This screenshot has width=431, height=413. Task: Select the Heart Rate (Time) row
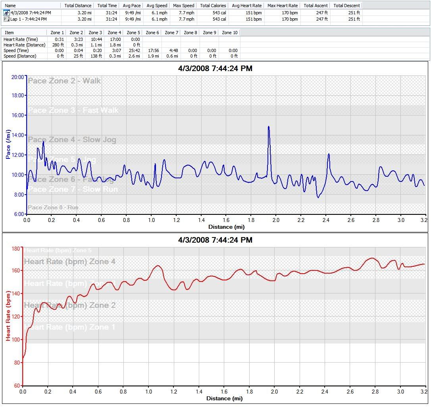coord(21,39)
